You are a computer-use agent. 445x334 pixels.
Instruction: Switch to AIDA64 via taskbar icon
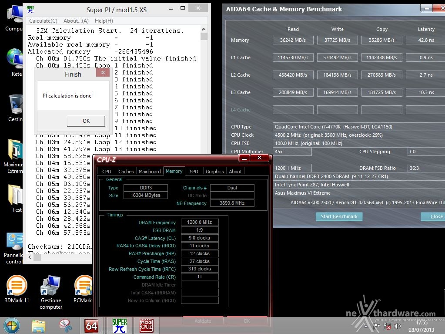[91, 325]
